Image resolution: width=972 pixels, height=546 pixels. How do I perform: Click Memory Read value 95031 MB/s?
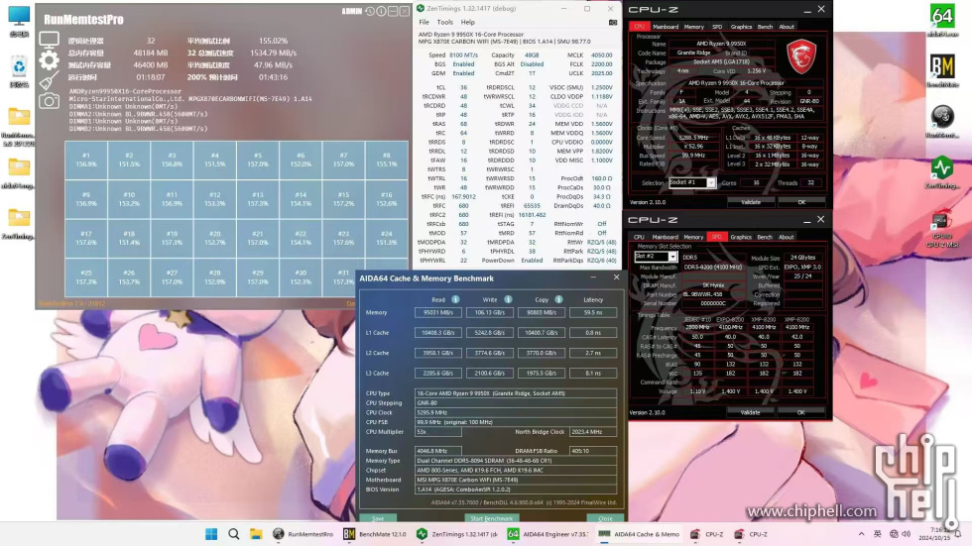click(438, 312)
